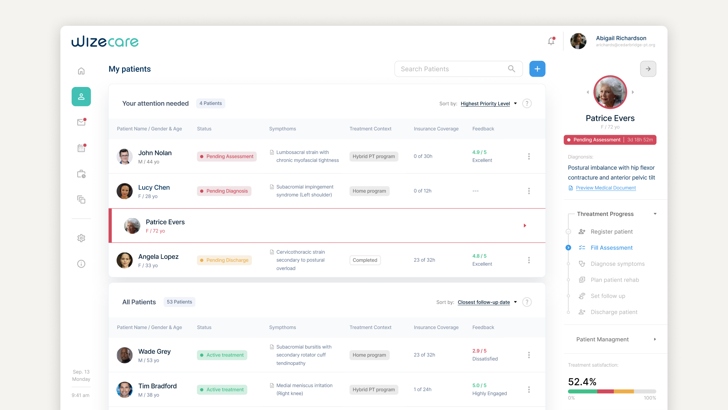Viewport: 728px width, 410px height.
Task: Click the notification bell icon
Action: tap(551, 41)
